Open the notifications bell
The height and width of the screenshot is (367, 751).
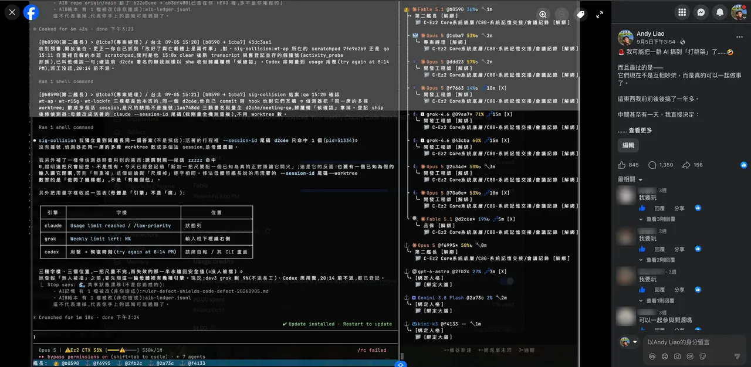click(720, 12)
